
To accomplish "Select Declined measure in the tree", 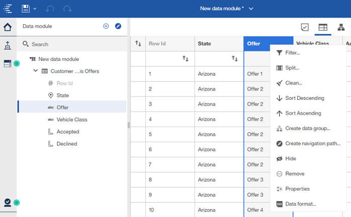I will tap(67, 144).
